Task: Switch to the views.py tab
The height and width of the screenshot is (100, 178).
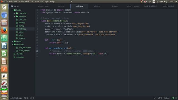Action: [61, 6]
